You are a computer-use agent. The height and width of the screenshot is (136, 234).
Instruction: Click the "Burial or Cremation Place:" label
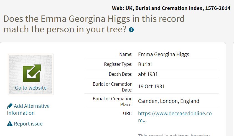113,101
